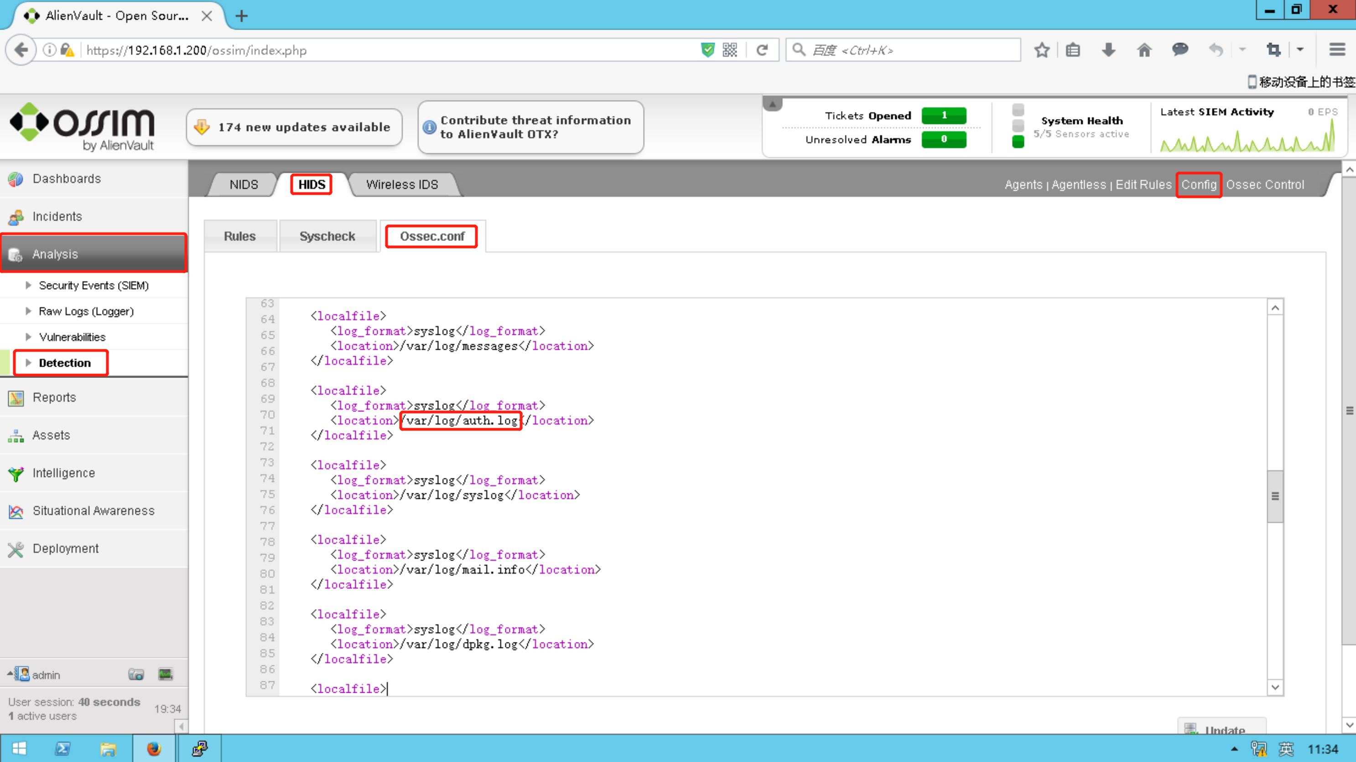Image resolution: width=1356 pixels, height=762 pixels.
Task: Click the QR code icon in address bar
Action: click(x=730, y=50)
